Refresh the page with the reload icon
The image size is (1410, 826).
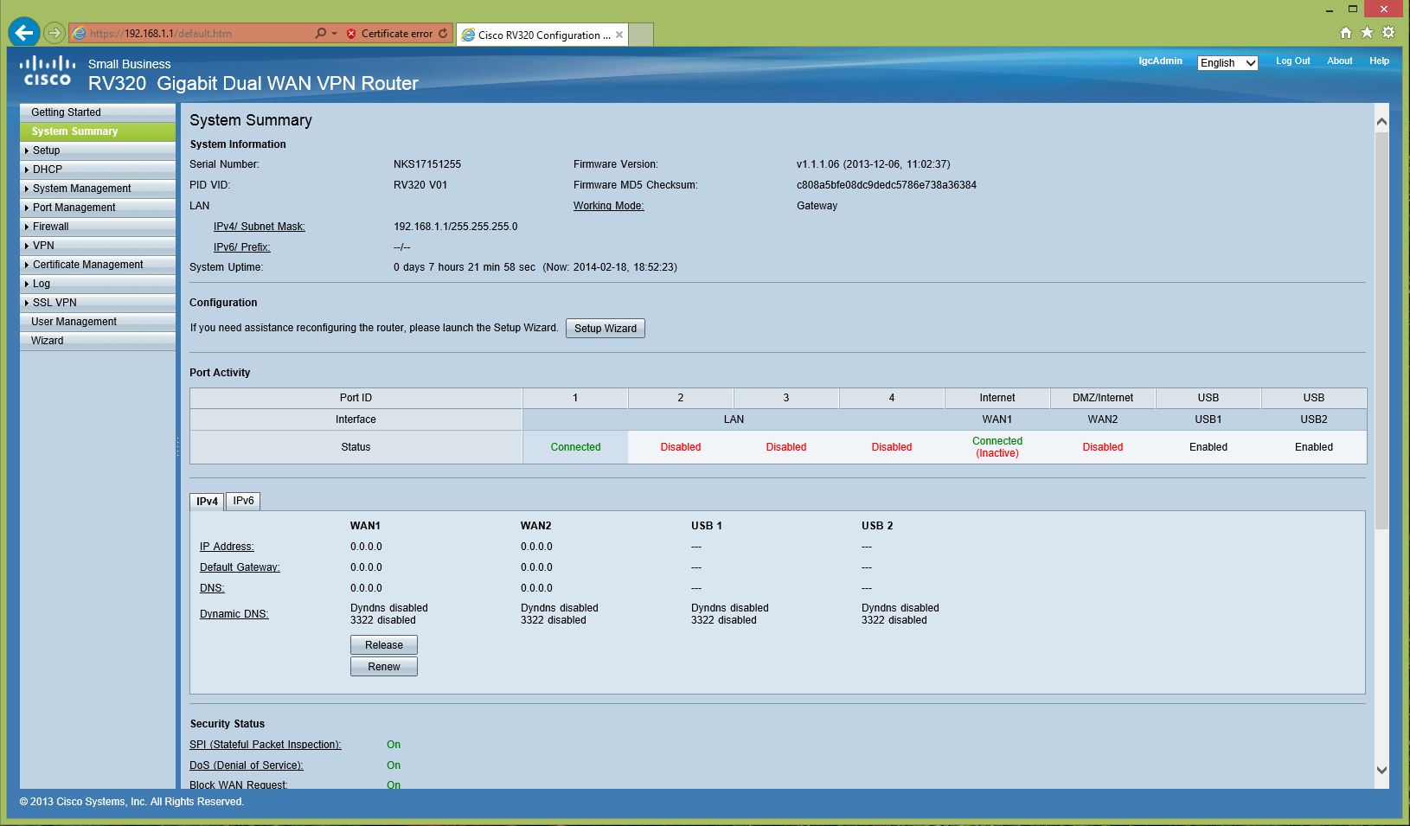pos(443,34)
